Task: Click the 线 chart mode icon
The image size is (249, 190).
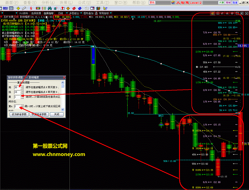Action: 227,13
